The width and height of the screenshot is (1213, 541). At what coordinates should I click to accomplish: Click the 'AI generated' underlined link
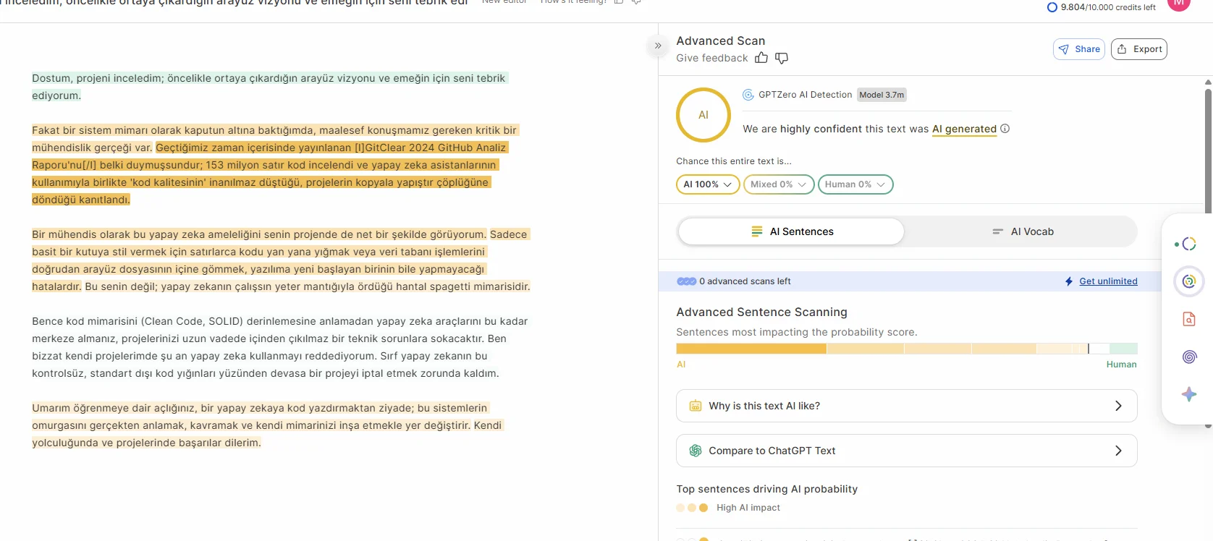click(x=964, y=129)
